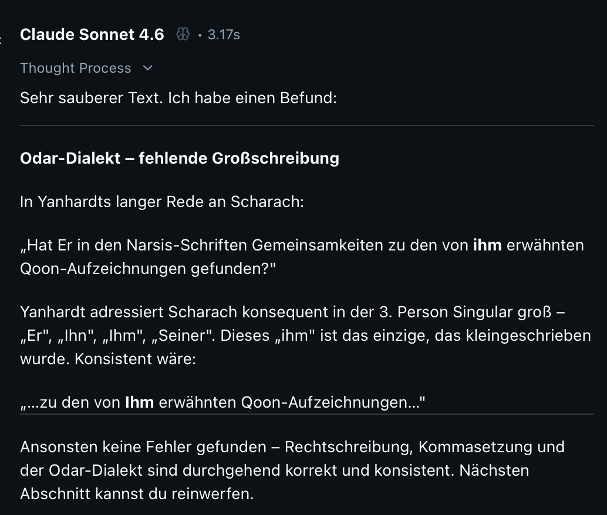
Task: Click the quoted sentence starting "Hat Er in den Narsis-Schriften"
Action: pos(235,245)
